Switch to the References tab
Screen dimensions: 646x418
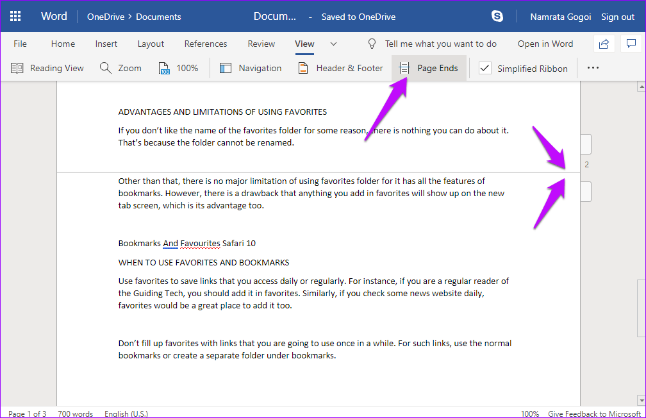pos(206,44)
